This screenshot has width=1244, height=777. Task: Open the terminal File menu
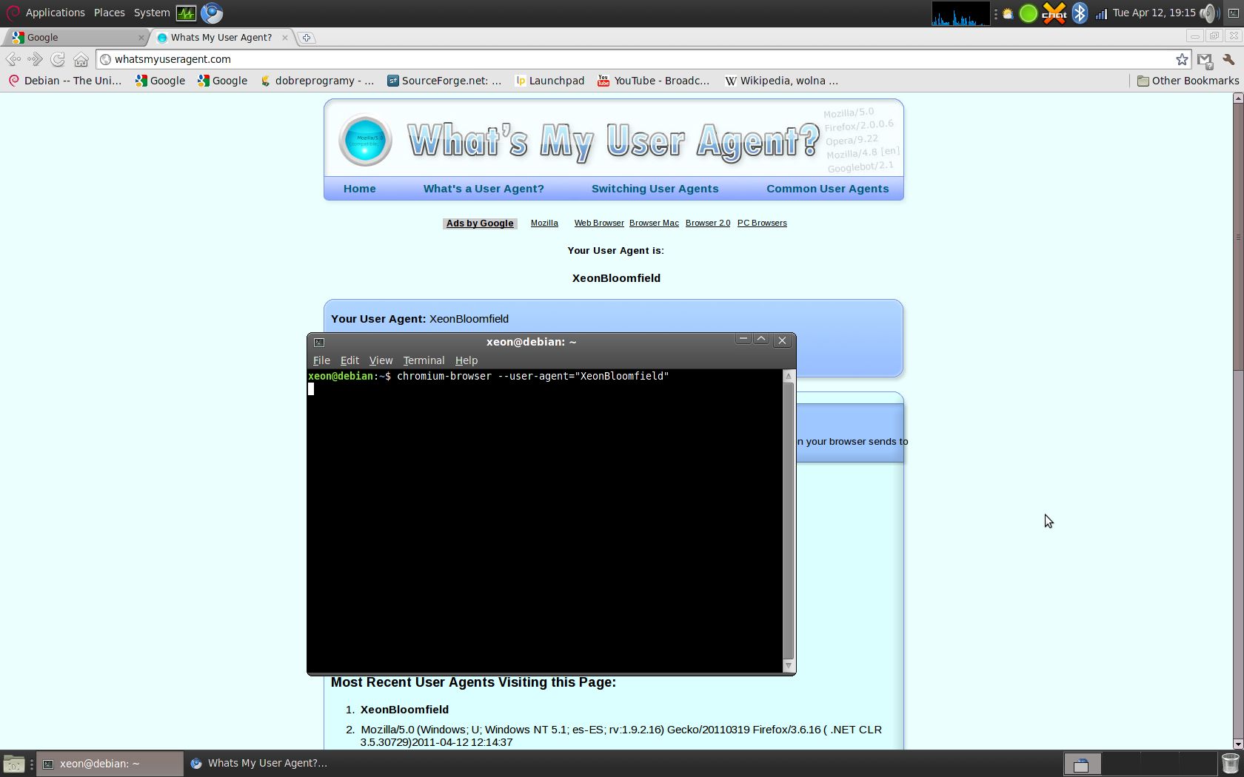point(321,360)
